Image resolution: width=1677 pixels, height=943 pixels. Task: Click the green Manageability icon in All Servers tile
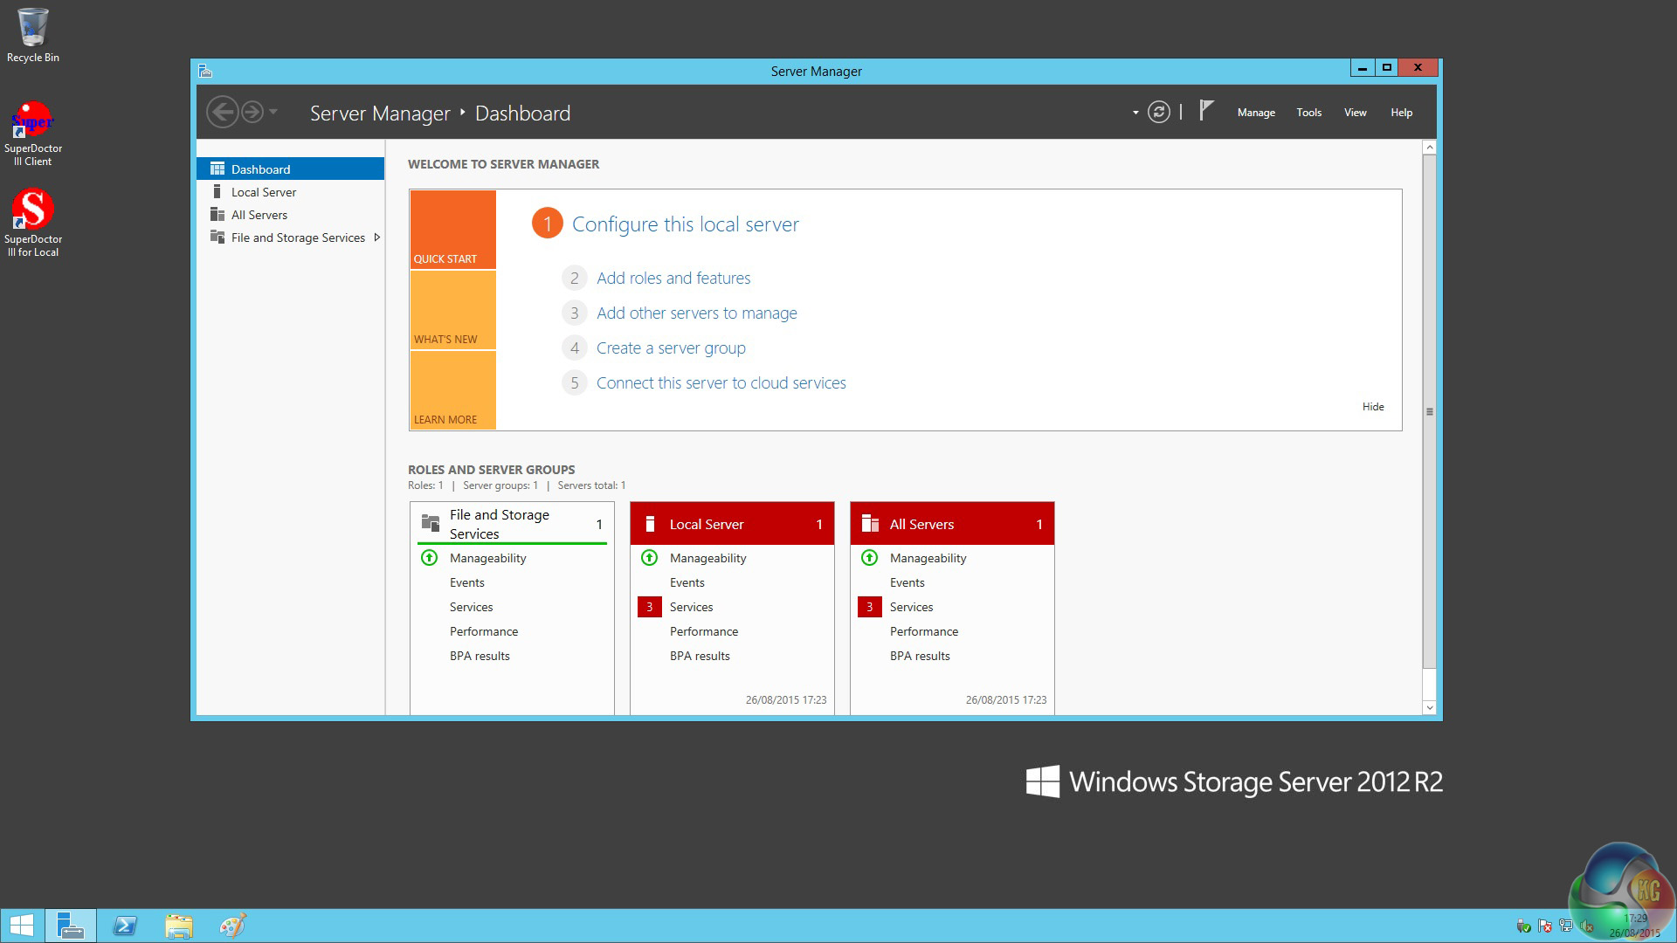(869, 558)
